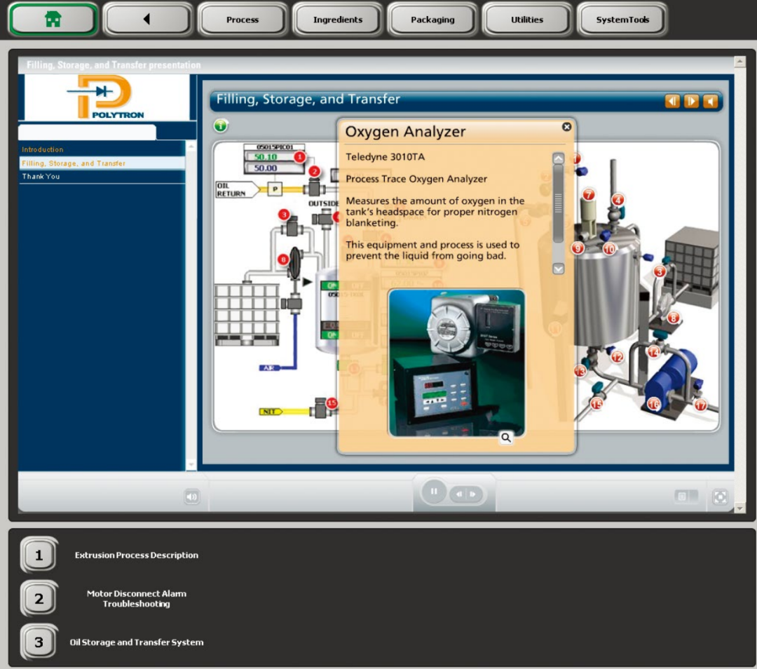Click the empty search field under Polytron logo
757x669 pixels.
point(88,132)
